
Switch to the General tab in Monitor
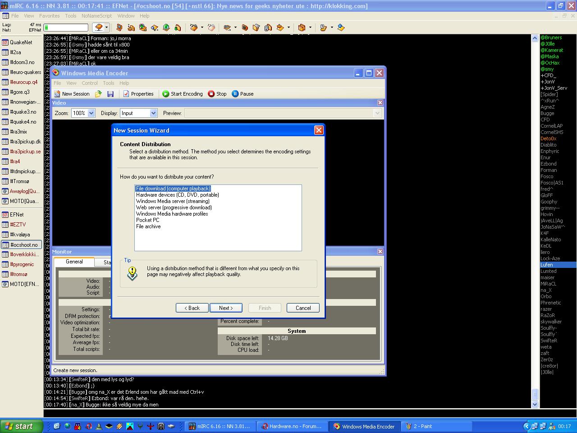tap(74, 262)
